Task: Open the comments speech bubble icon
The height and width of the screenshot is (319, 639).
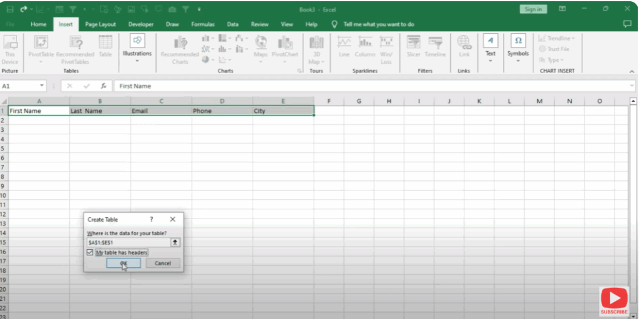Action: tap(628, 24)
